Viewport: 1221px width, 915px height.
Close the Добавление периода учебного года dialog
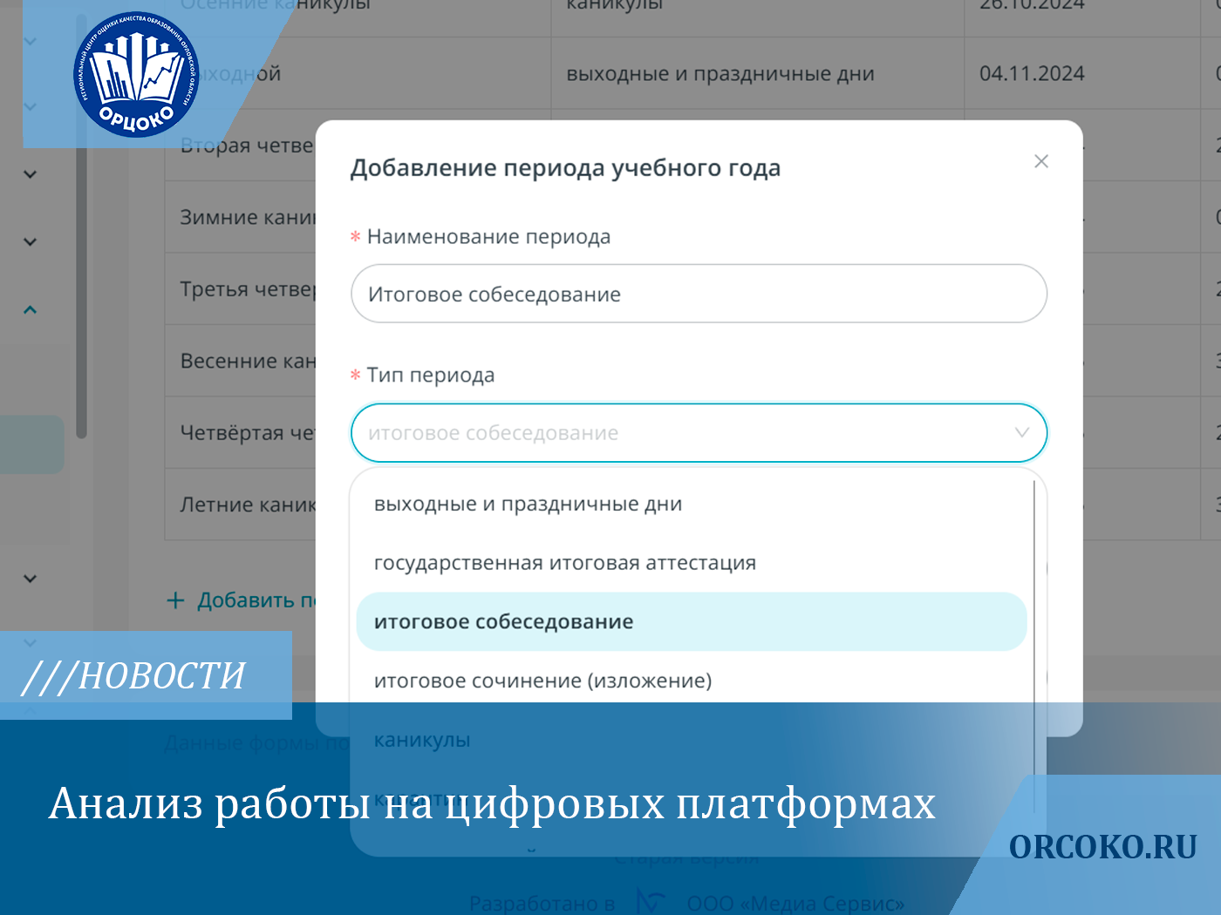tap(1040, 161)
